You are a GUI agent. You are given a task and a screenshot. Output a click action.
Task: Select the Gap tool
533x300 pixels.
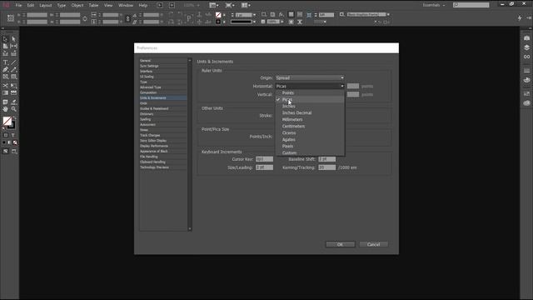pos(13,46)
